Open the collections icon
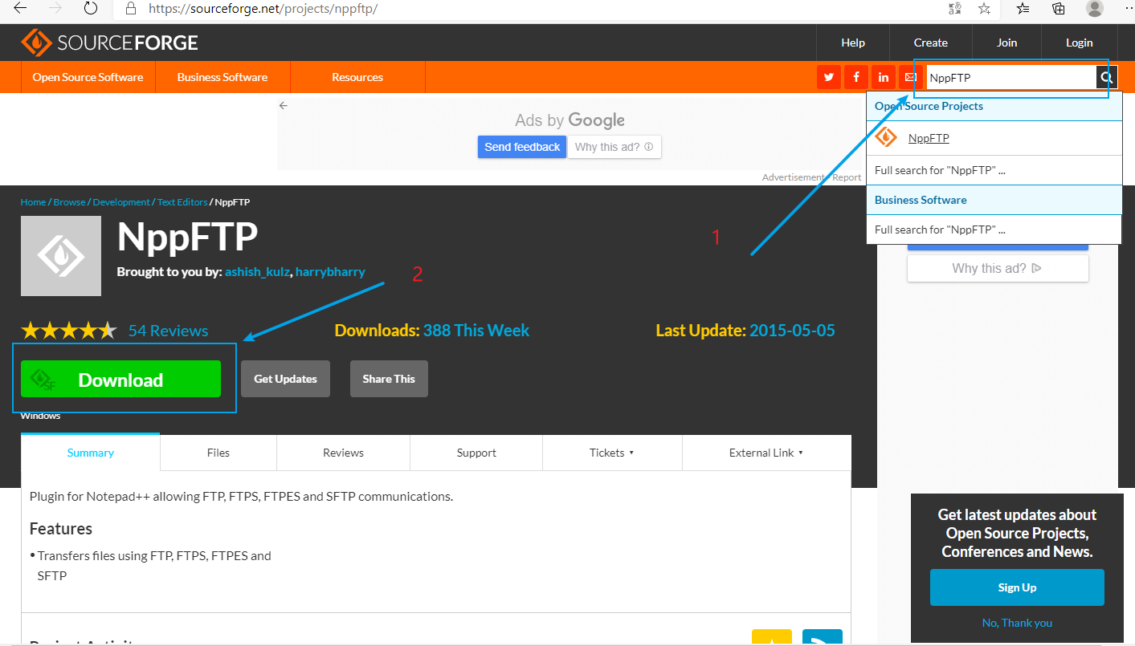The width and height of the screenshot is (1135, 646). 1059,9
